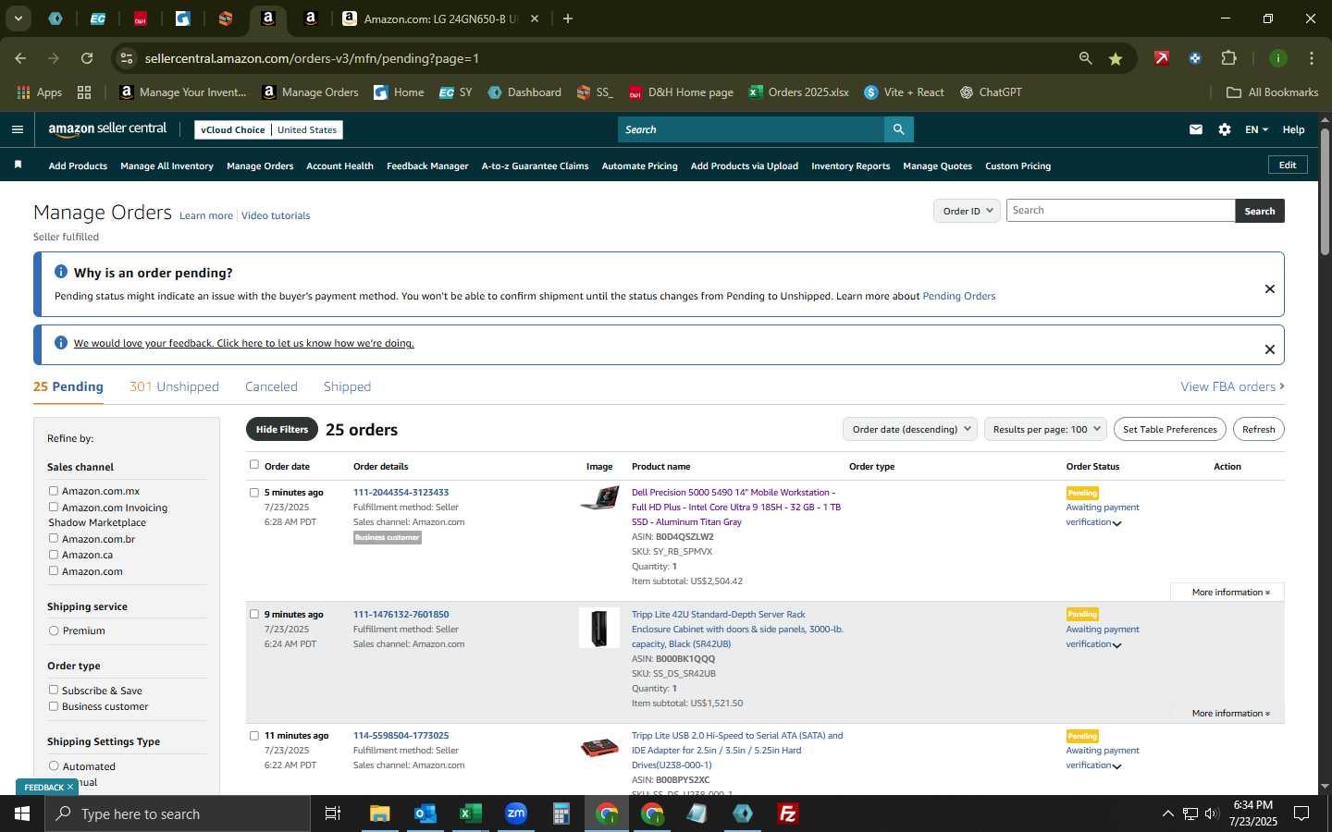
Task: Open a new browser tab
Action: 568,18
